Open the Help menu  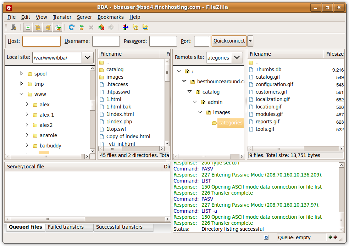(135, 17)
